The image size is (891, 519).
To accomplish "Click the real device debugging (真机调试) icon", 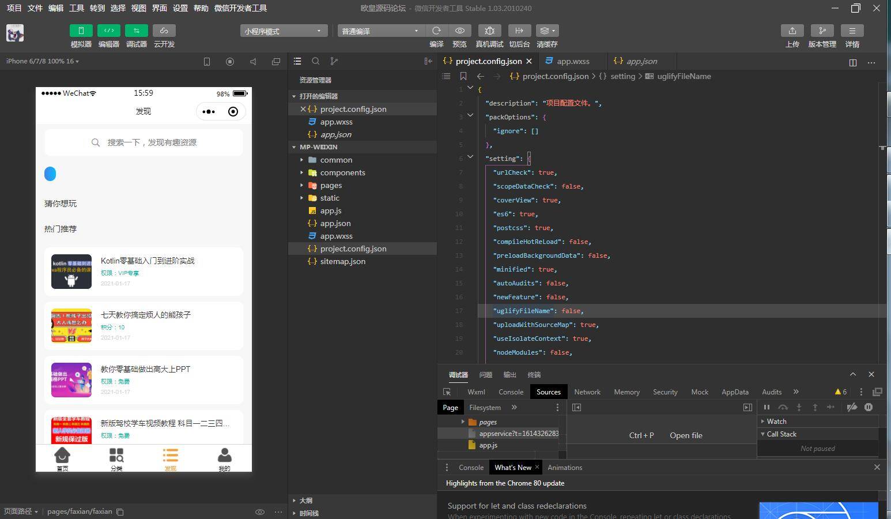I will pos(489,31).
